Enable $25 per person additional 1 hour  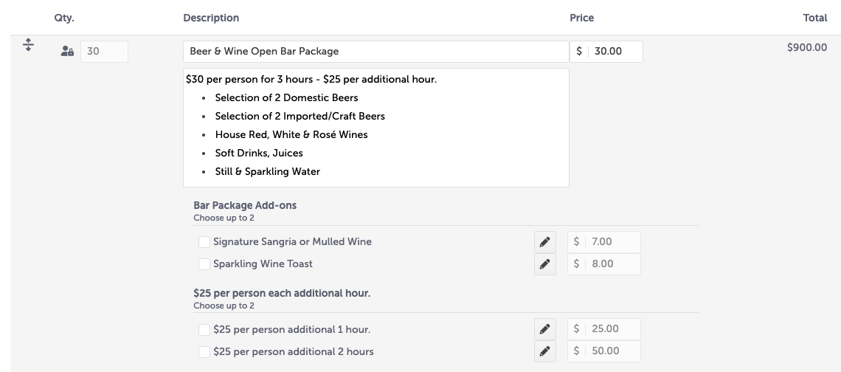(204, 330)
